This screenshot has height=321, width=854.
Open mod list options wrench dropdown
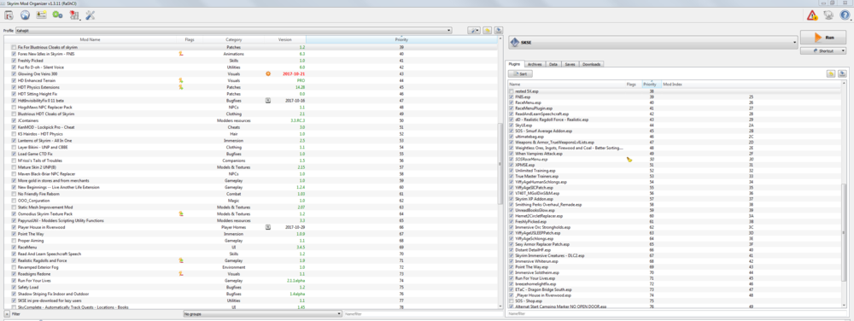click(x=474, y=31)
